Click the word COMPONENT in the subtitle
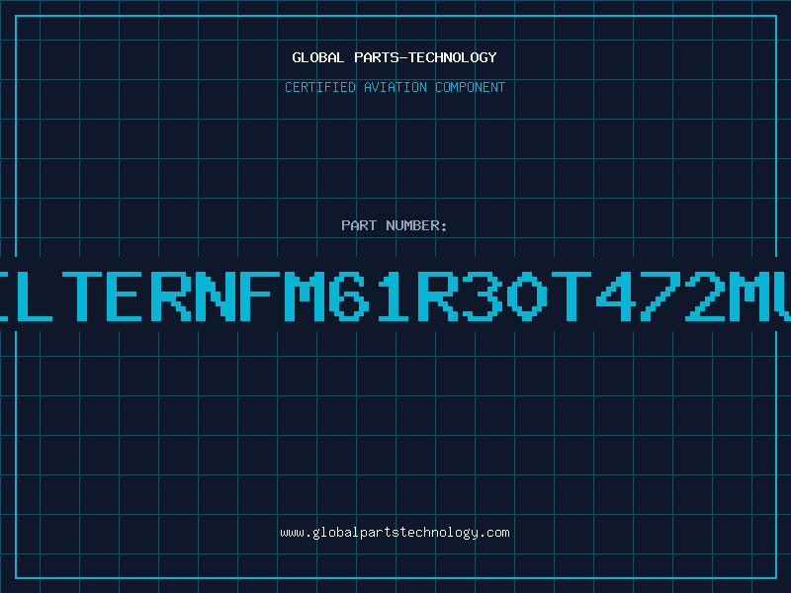The width and height of the screenshot is (791, 593). tap(470, 87)
